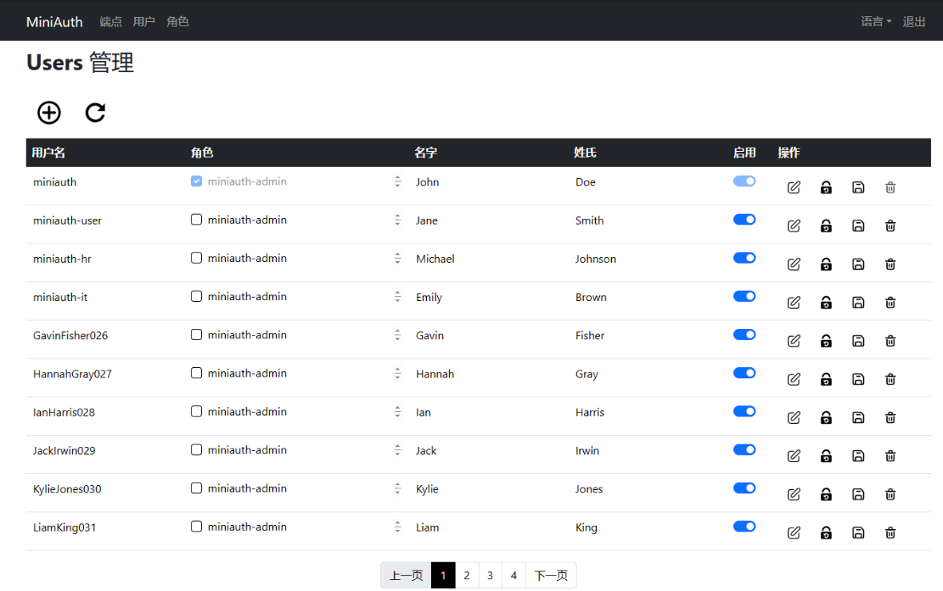Screen dimensions: 943x591
Task: Save the miniauth-user row
Action: point(858,226)
